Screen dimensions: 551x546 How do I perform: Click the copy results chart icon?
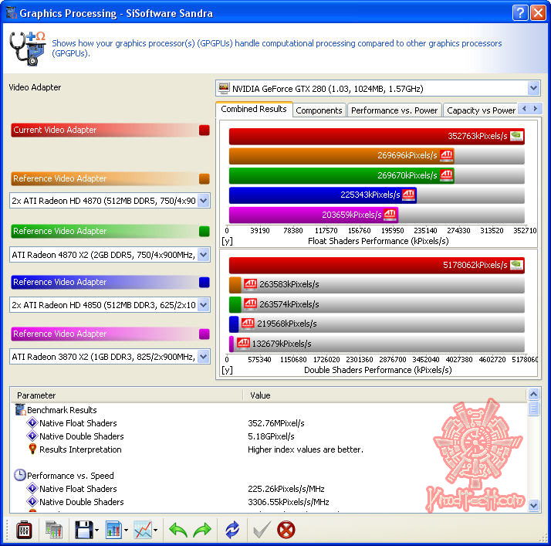(x=54, y=530)
